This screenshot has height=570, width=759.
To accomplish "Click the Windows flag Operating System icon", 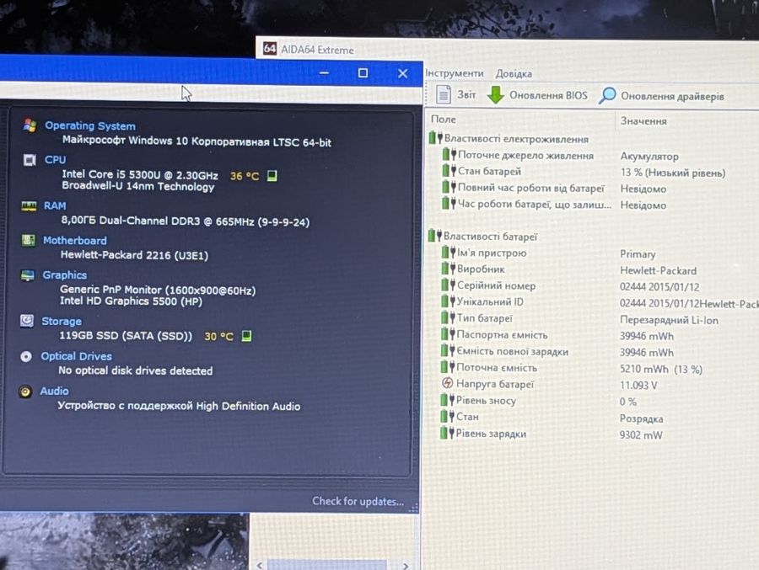I will pos(30,125).
